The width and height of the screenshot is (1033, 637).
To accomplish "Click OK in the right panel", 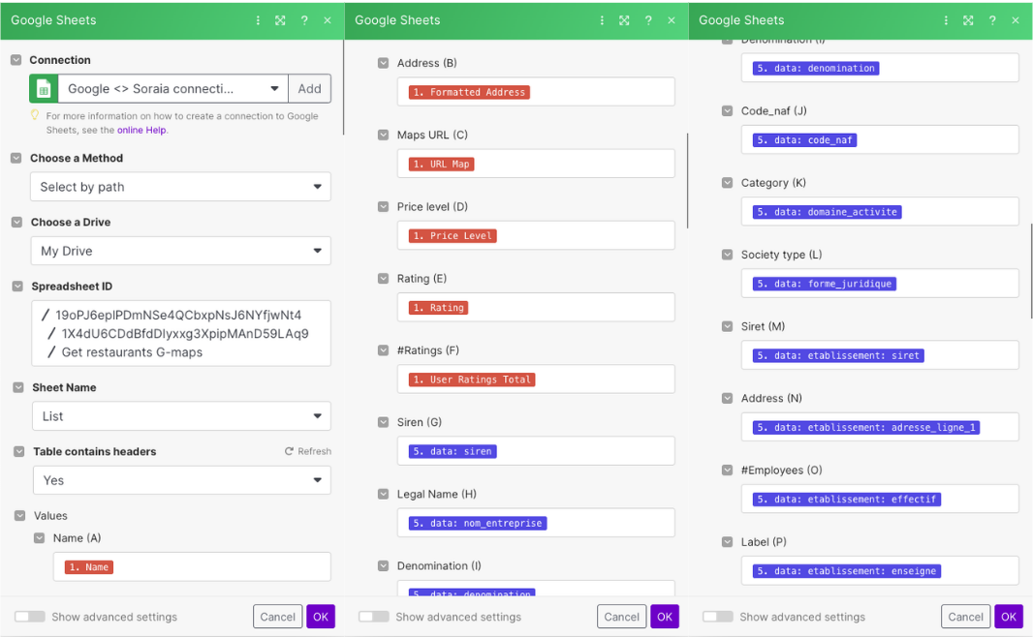I will coord(1009,617).
